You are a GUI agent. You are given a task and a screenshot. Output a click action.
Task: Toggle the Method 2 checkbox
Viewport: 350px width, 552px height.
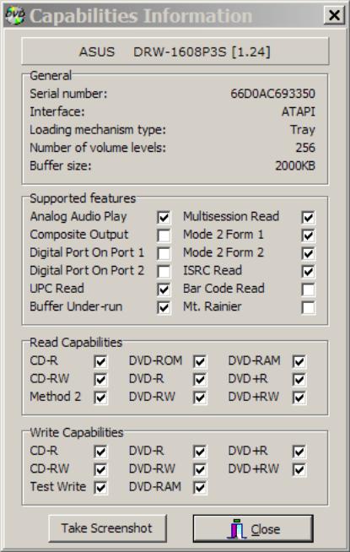tap(100, 398)
